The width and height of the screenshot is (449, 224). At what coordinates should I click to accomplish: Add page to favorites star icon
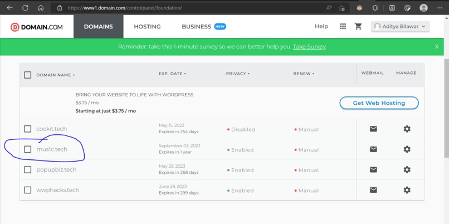[x=341, y=8]
